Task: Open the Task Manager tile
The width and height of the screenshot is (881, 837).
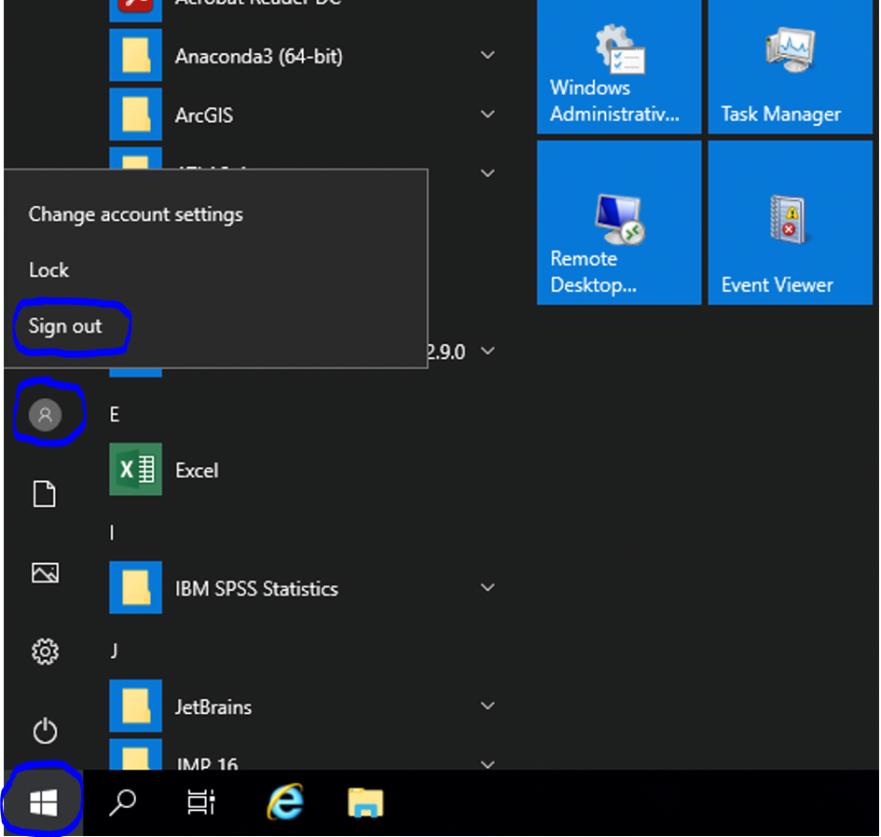Action: tap(790, 67)
